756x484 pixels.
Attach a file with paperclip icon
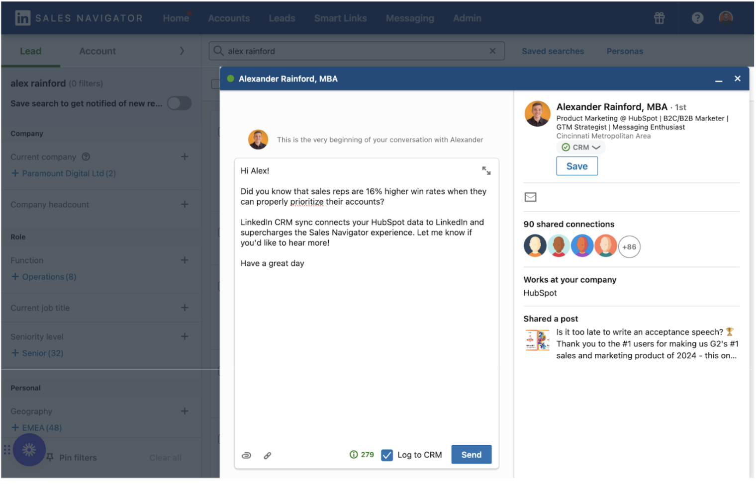(x=246, y=455)
